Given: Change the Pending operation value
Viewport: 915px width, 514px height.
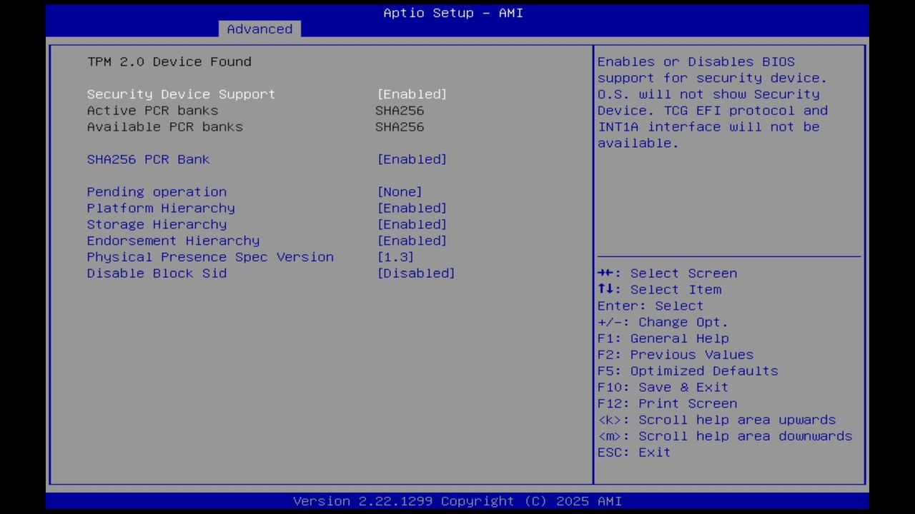Looking at the screenshot, I should point(157,191).
